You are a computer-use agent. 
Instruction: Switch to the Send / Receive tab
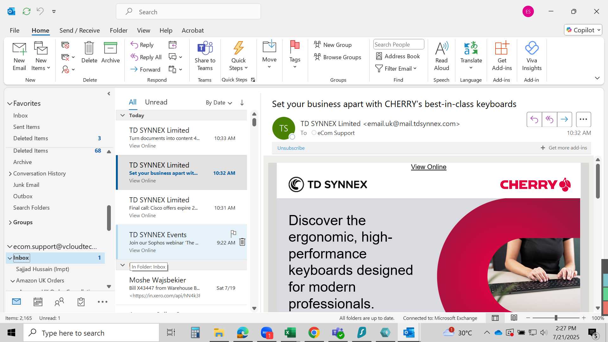click(79, 30)
